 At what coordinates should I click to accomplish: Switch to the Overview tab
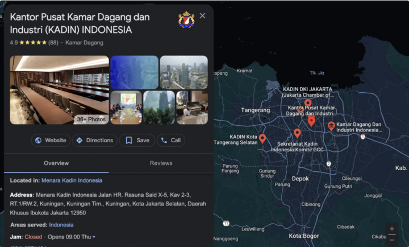pyautogui.click(x=56, y=163)
